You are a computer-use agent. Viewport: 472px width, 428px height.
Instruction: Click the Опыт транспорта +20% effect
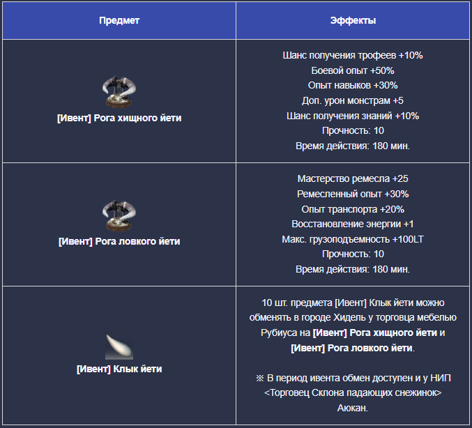coord(353,209)
